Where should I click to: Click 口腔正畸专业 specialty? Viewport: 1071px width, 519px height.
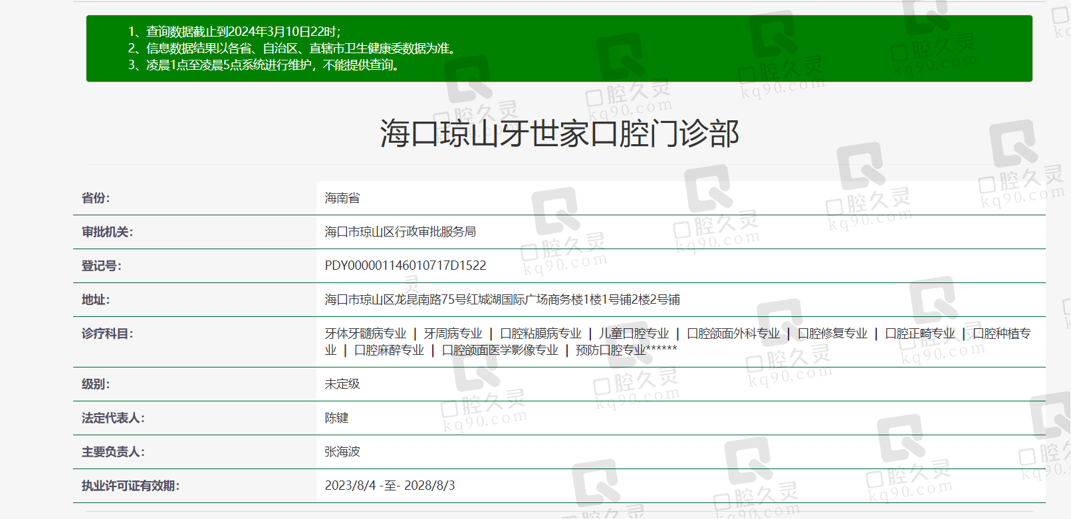(x=920, y=334)
